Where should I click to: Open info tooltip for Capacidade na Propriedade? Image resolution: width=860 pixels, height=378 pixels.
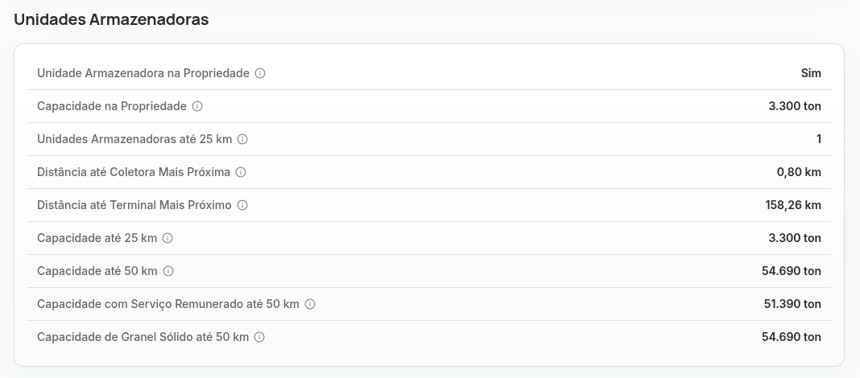coord(197,106)
